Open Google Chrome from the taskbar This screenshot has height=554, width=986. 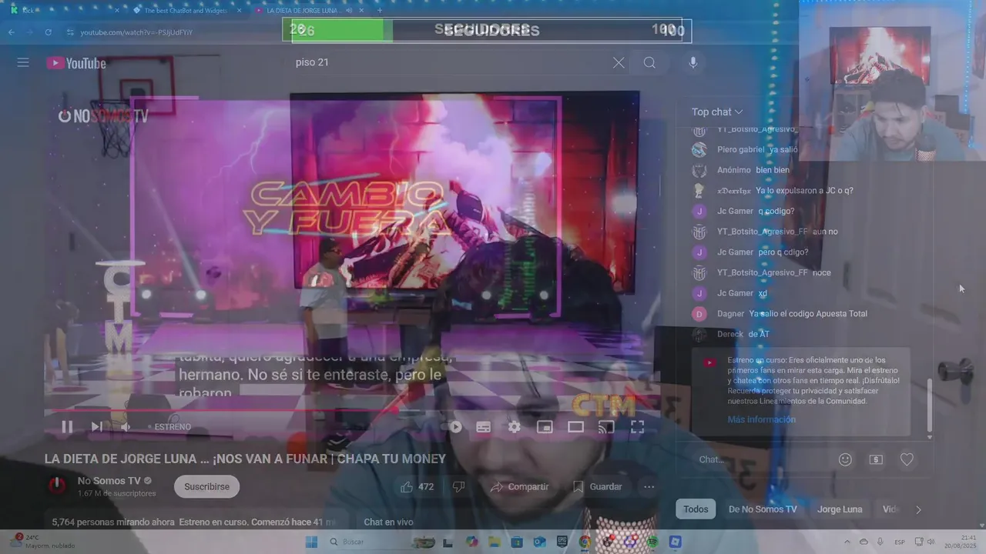coord(585,542)
